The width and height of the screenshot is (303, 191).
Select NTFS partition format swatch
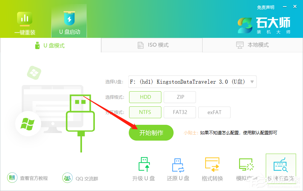(145, 112)
